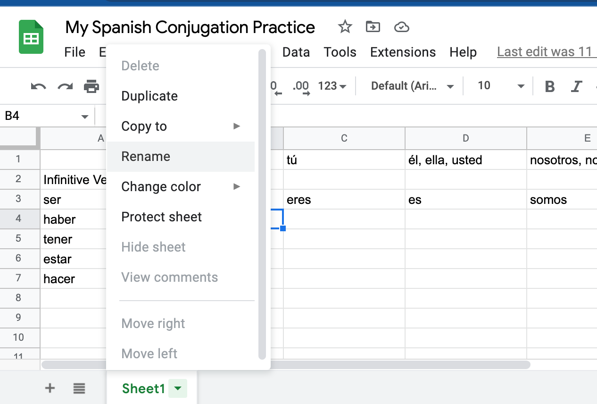Toggle italic formatting
597x404 pixels.
(x=576, y=86)
